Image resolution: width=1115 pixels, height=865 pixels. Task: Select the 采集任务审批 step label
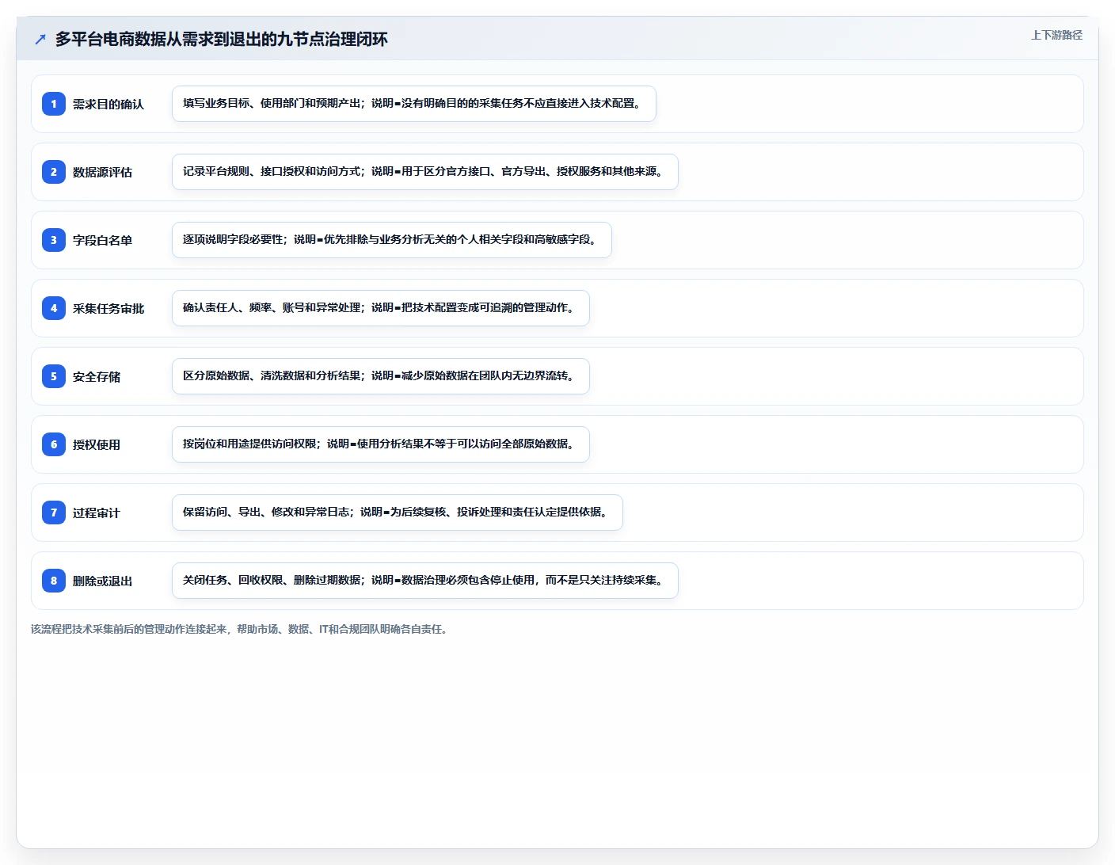point(108,308)
